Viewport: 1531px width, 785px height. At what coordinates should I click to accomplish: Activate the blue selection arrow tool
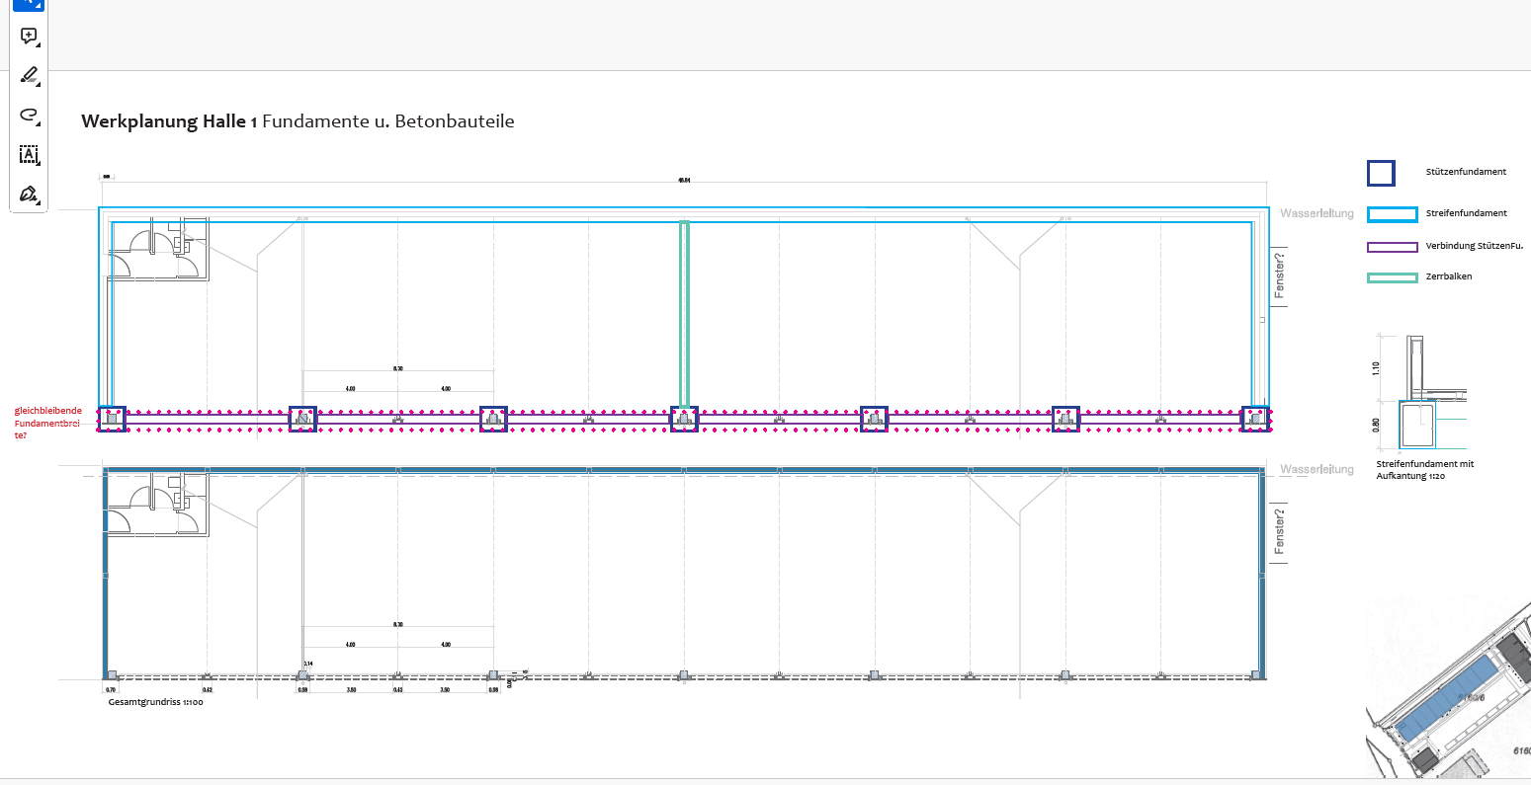pyautogui.click(x=28, y=5)
